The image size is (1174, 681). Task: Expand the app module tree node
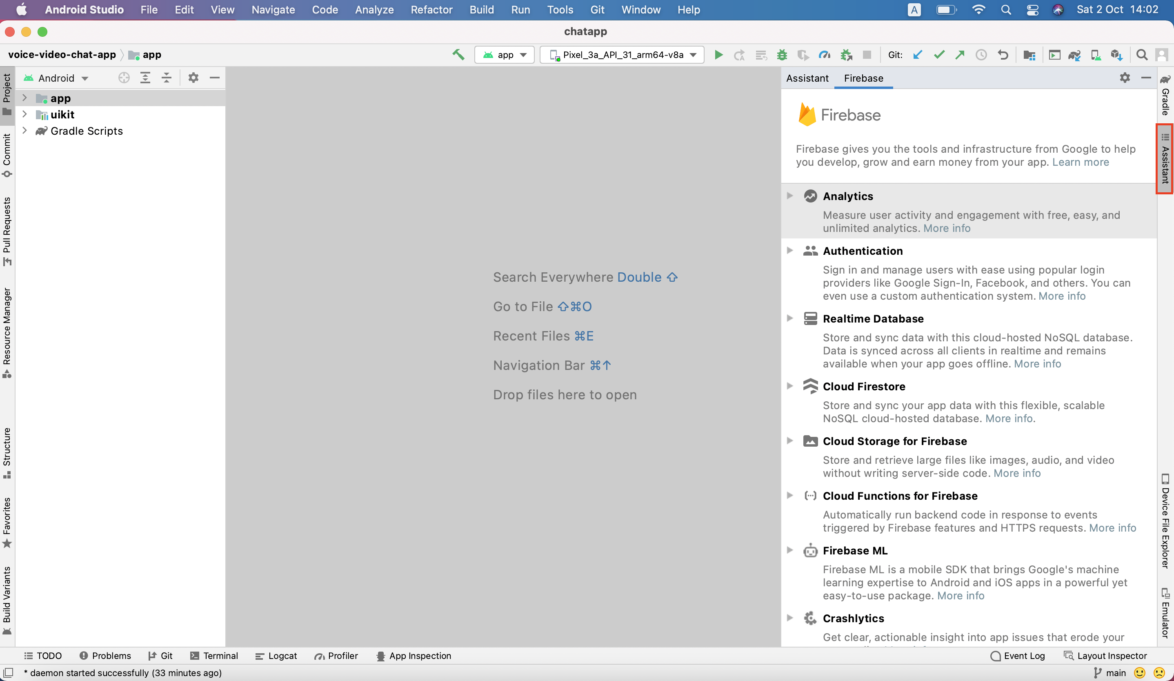[24, 98]
